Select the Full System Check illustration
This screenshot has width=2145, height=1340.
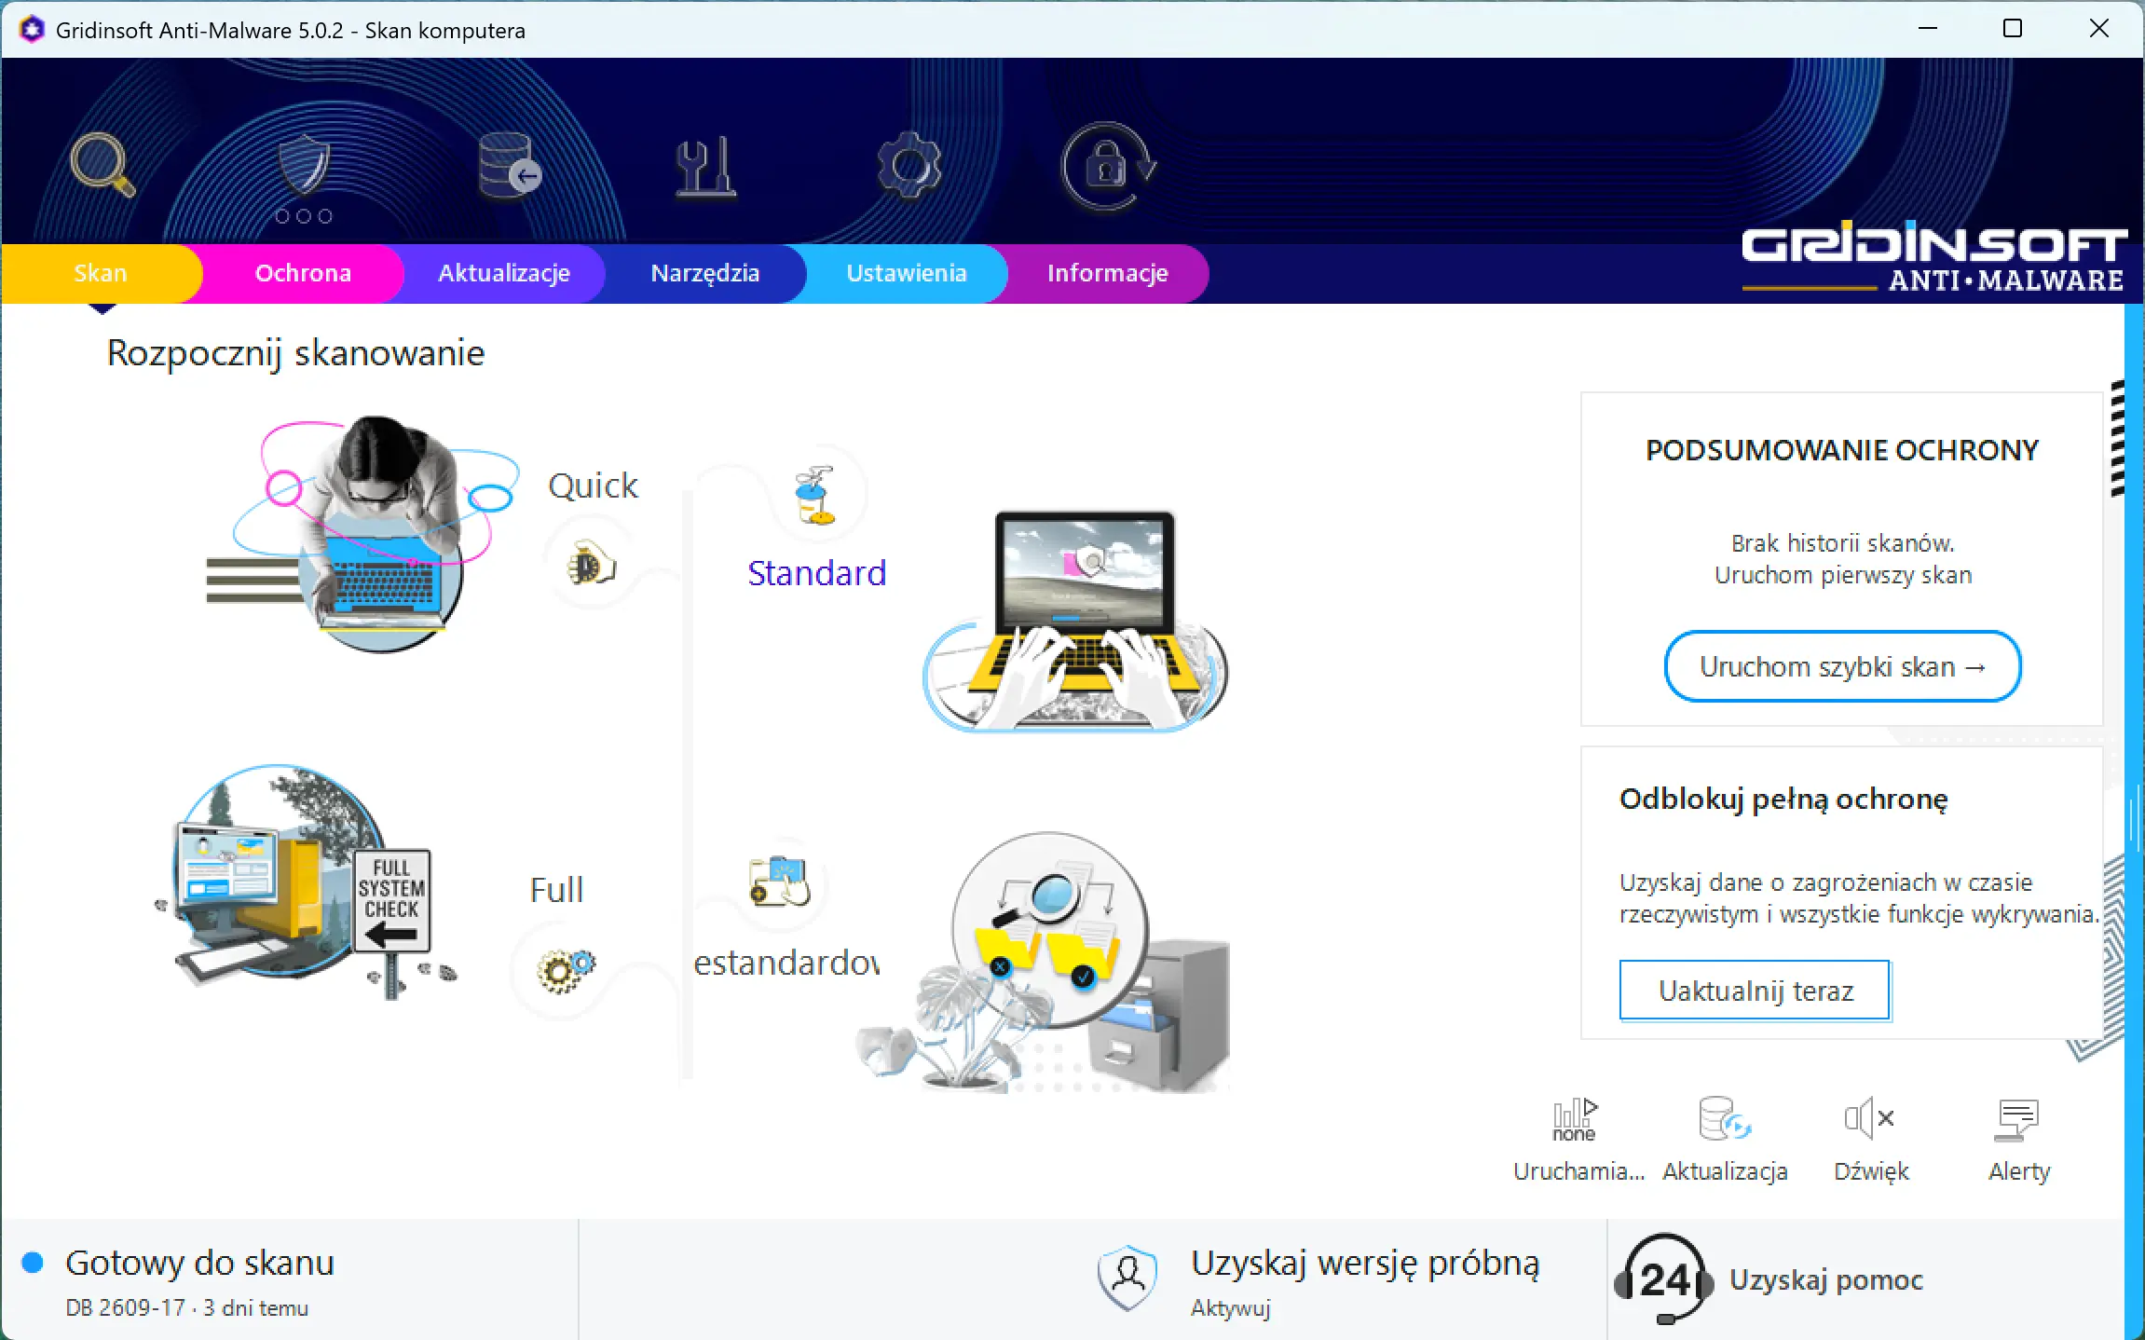306,882
